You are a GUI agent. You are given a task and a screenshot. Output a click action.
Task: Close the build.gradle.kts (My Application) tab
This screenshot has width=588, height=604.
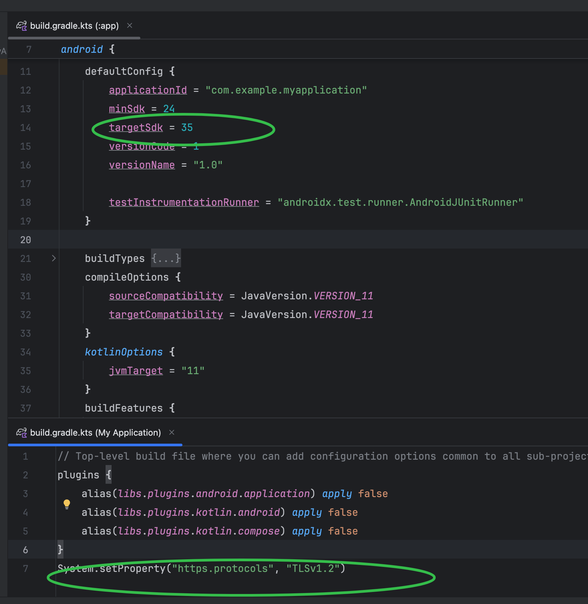click(x=171, y=432)
